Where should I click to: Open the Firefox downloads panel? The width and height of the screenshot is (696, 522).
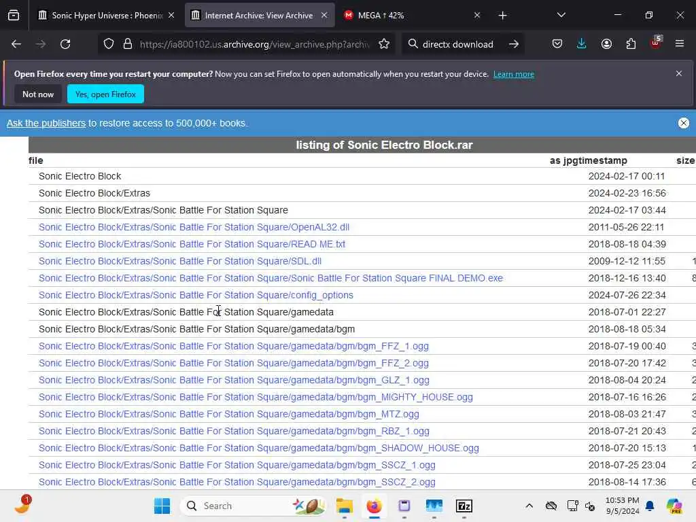(x=582, y=44)
